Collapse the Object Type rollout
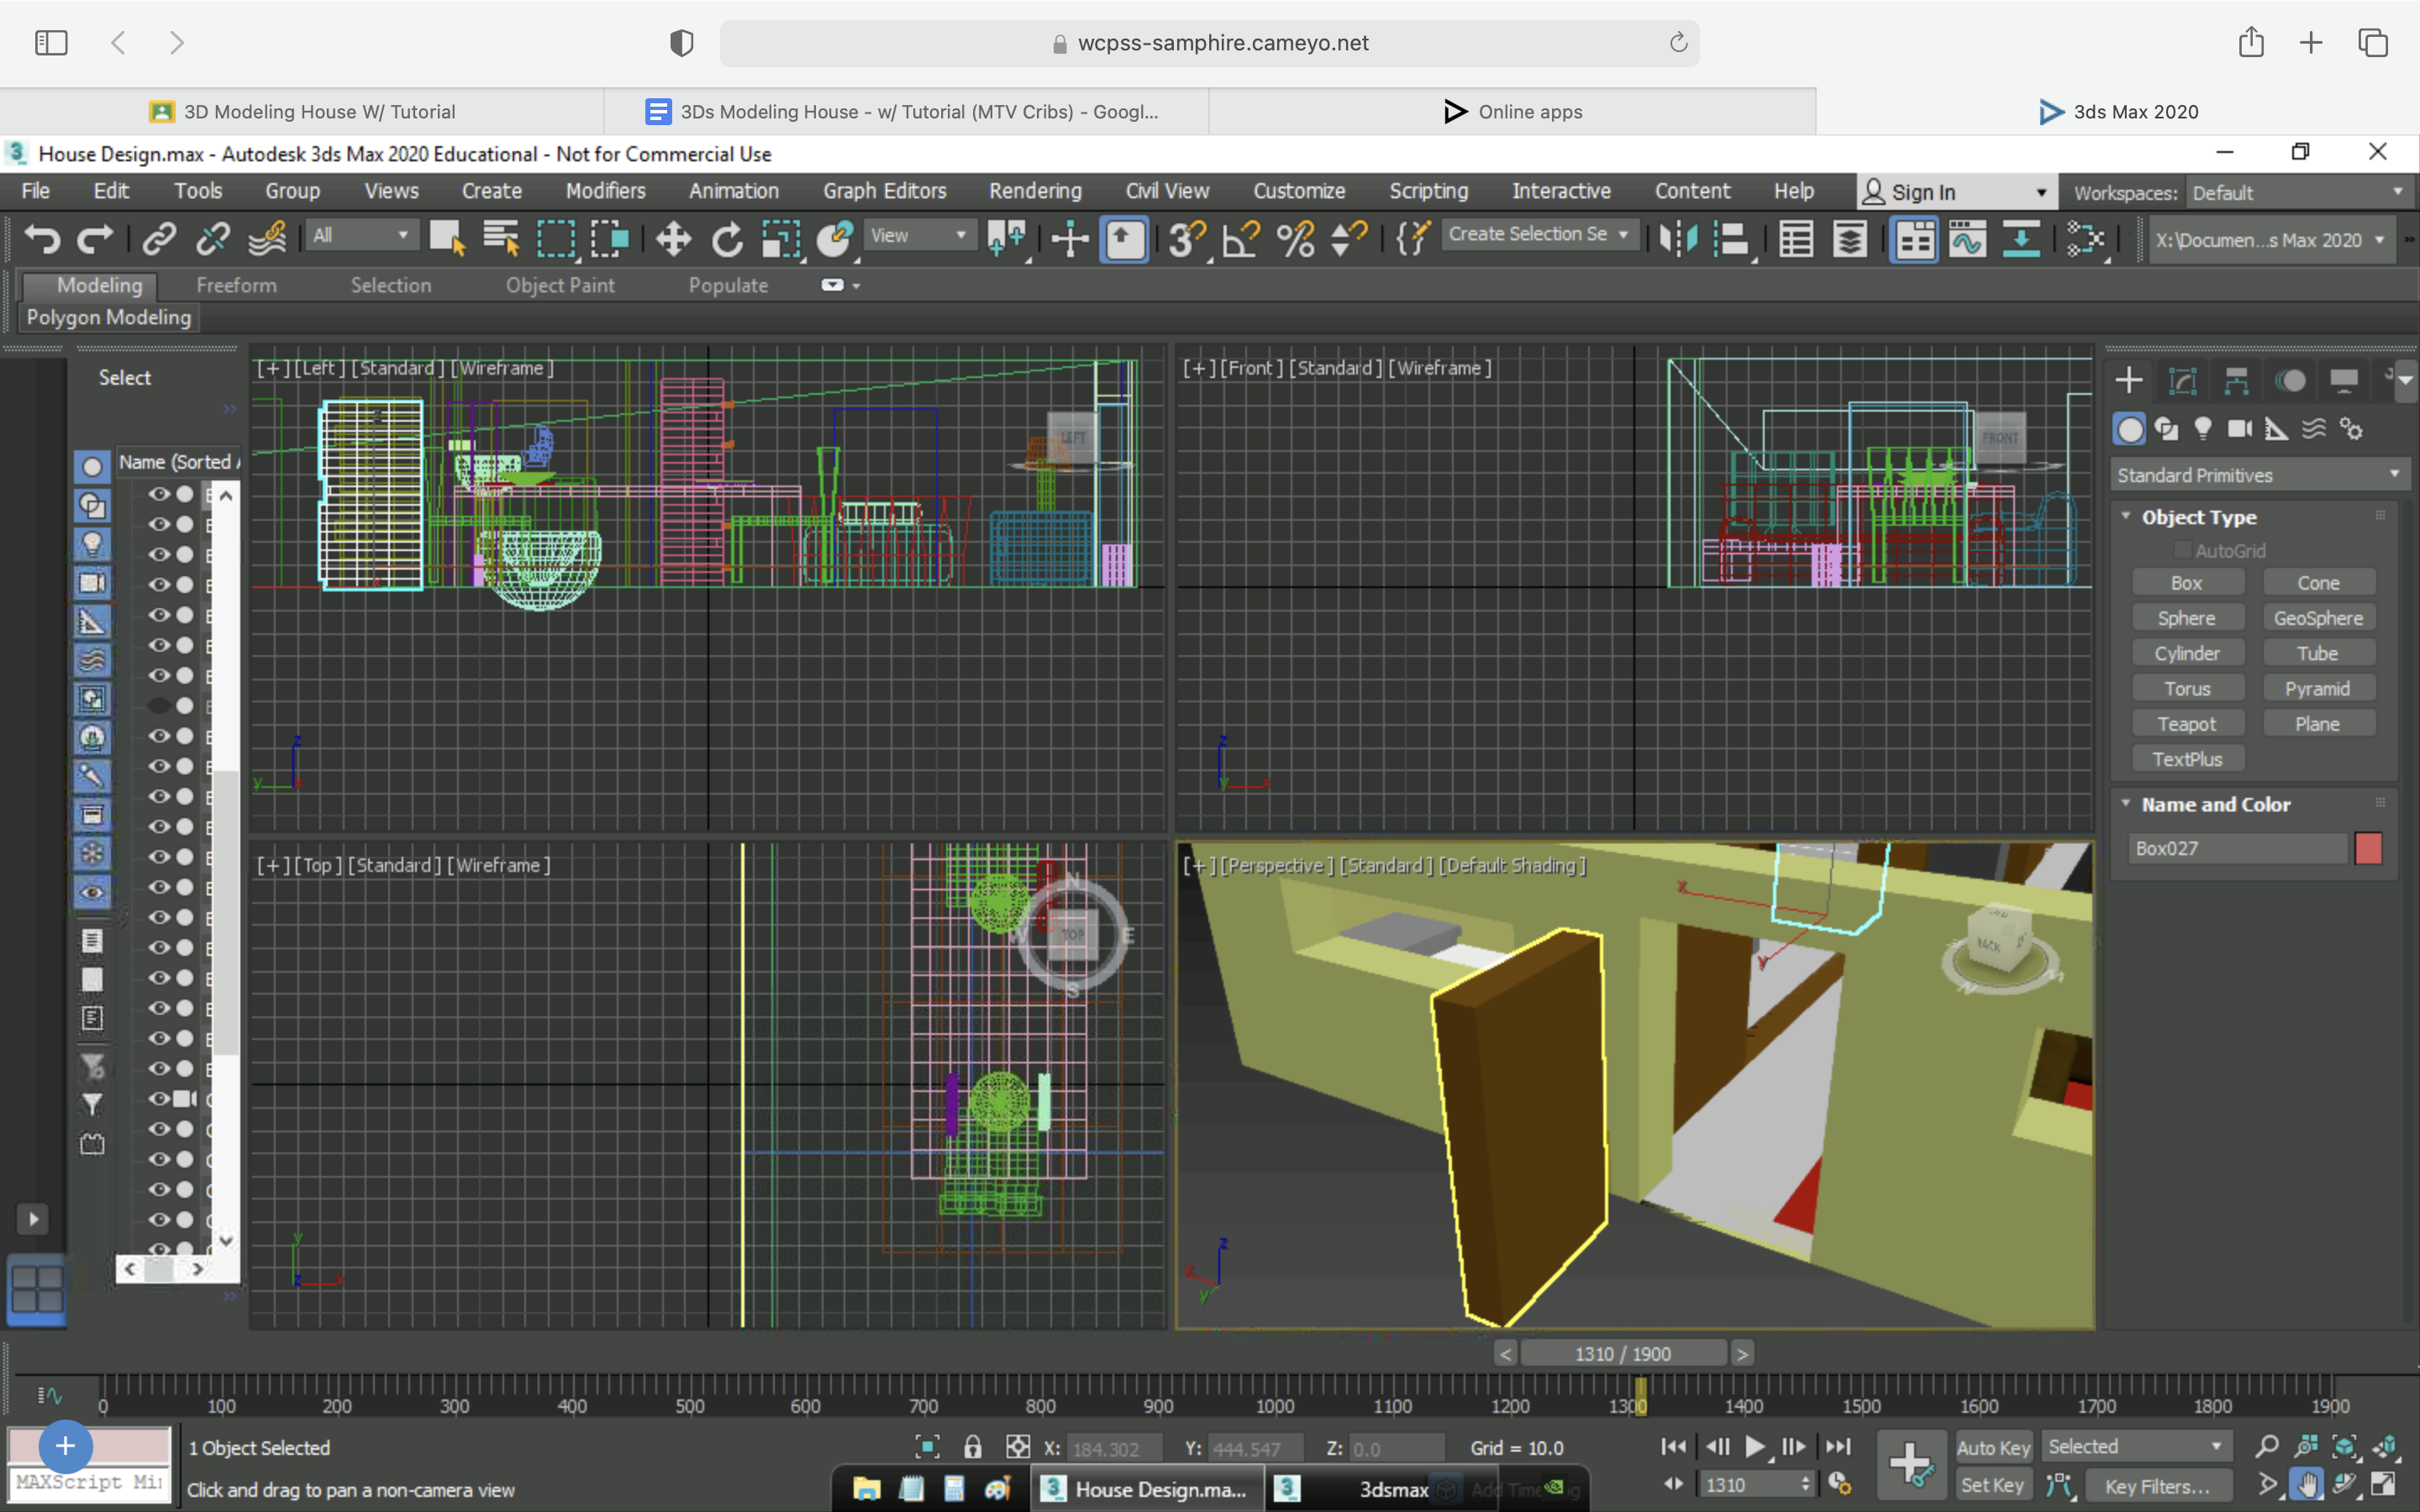Image resolution: width=2420 pixels, height=1512 pixels. (2126, 516)
